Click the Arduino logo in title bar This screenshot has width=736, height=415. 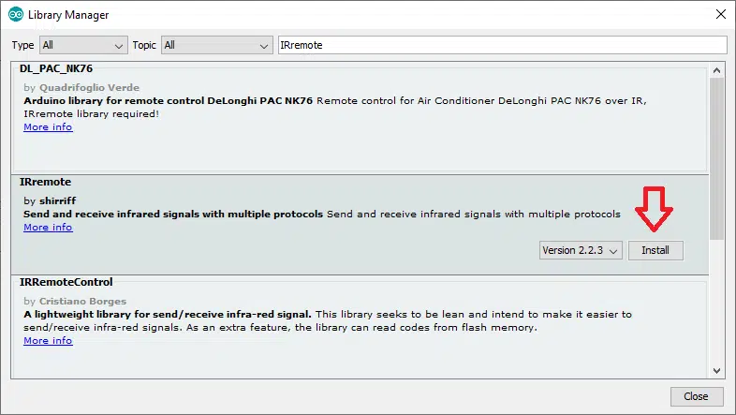(16, 15)
